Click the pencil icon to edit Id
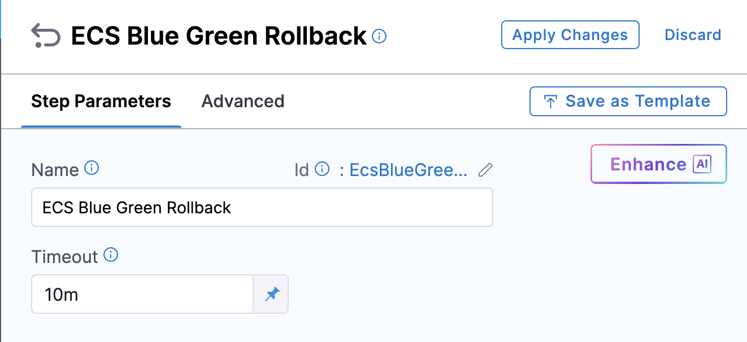Image resolution: width=747 pixels, height=342 pixels. [485, 169]
